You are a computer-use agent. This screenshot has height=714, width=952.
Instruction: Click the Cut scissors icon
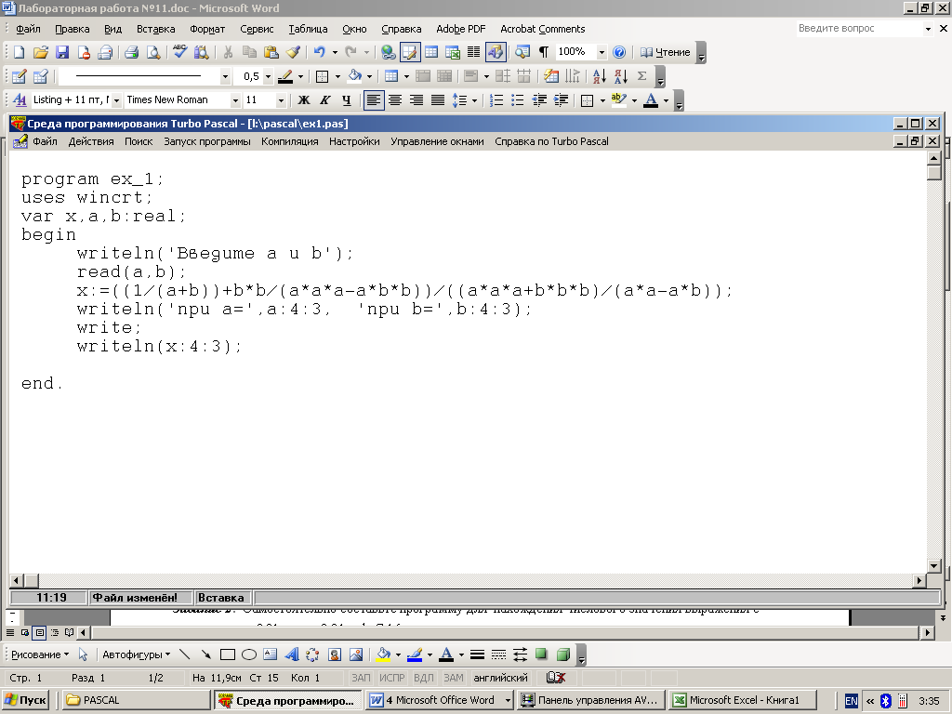pyautogui.click(x=229, y=52)
